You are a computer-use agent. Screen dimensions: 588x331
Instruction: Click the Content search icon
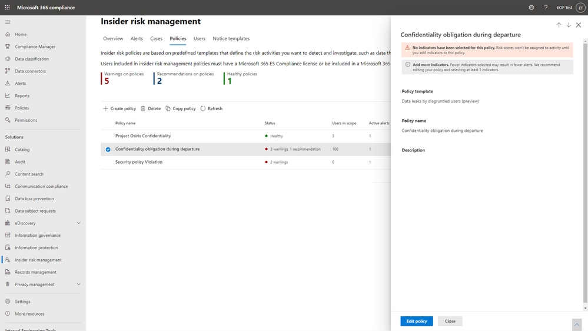8,174
